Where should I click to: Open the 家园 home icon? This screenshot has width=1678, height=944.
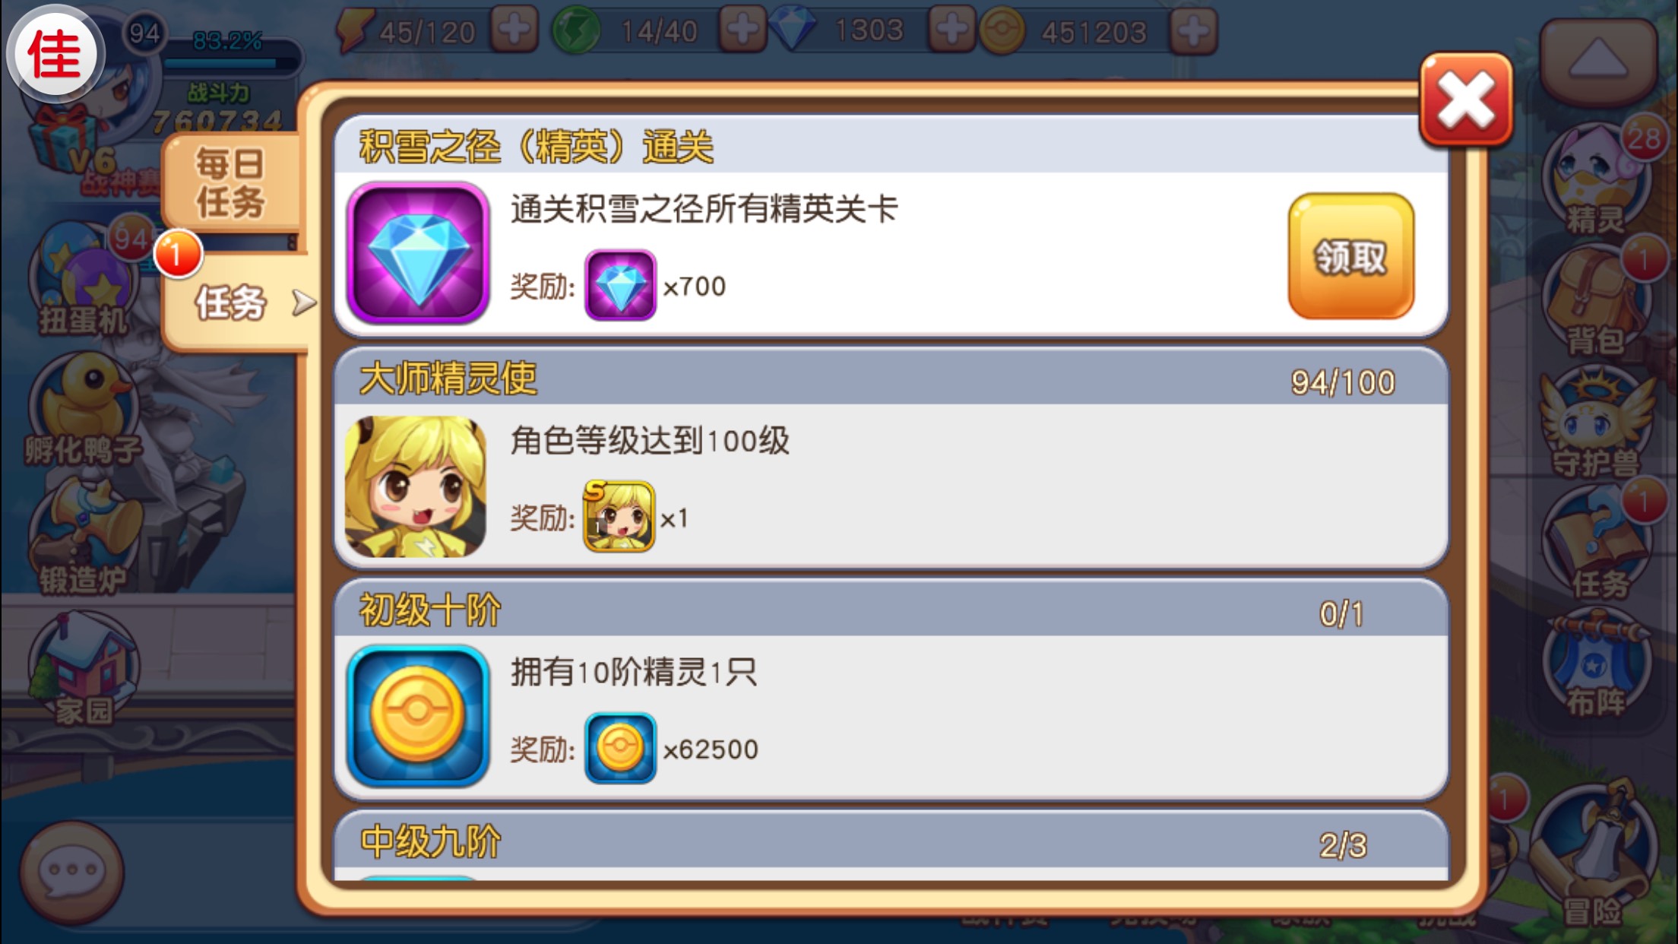point(84,669)
